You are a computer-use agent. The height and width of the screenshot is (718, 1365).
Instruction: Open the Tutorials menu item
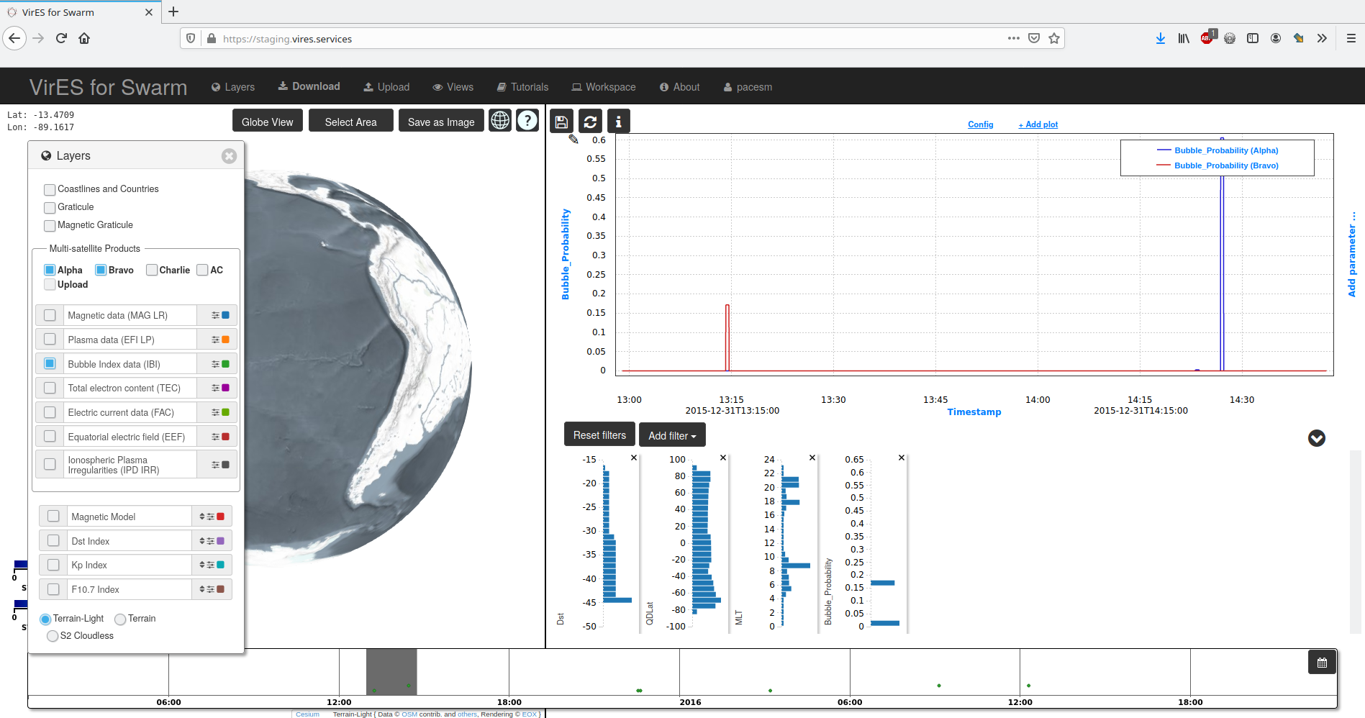(x=522, y=86)
